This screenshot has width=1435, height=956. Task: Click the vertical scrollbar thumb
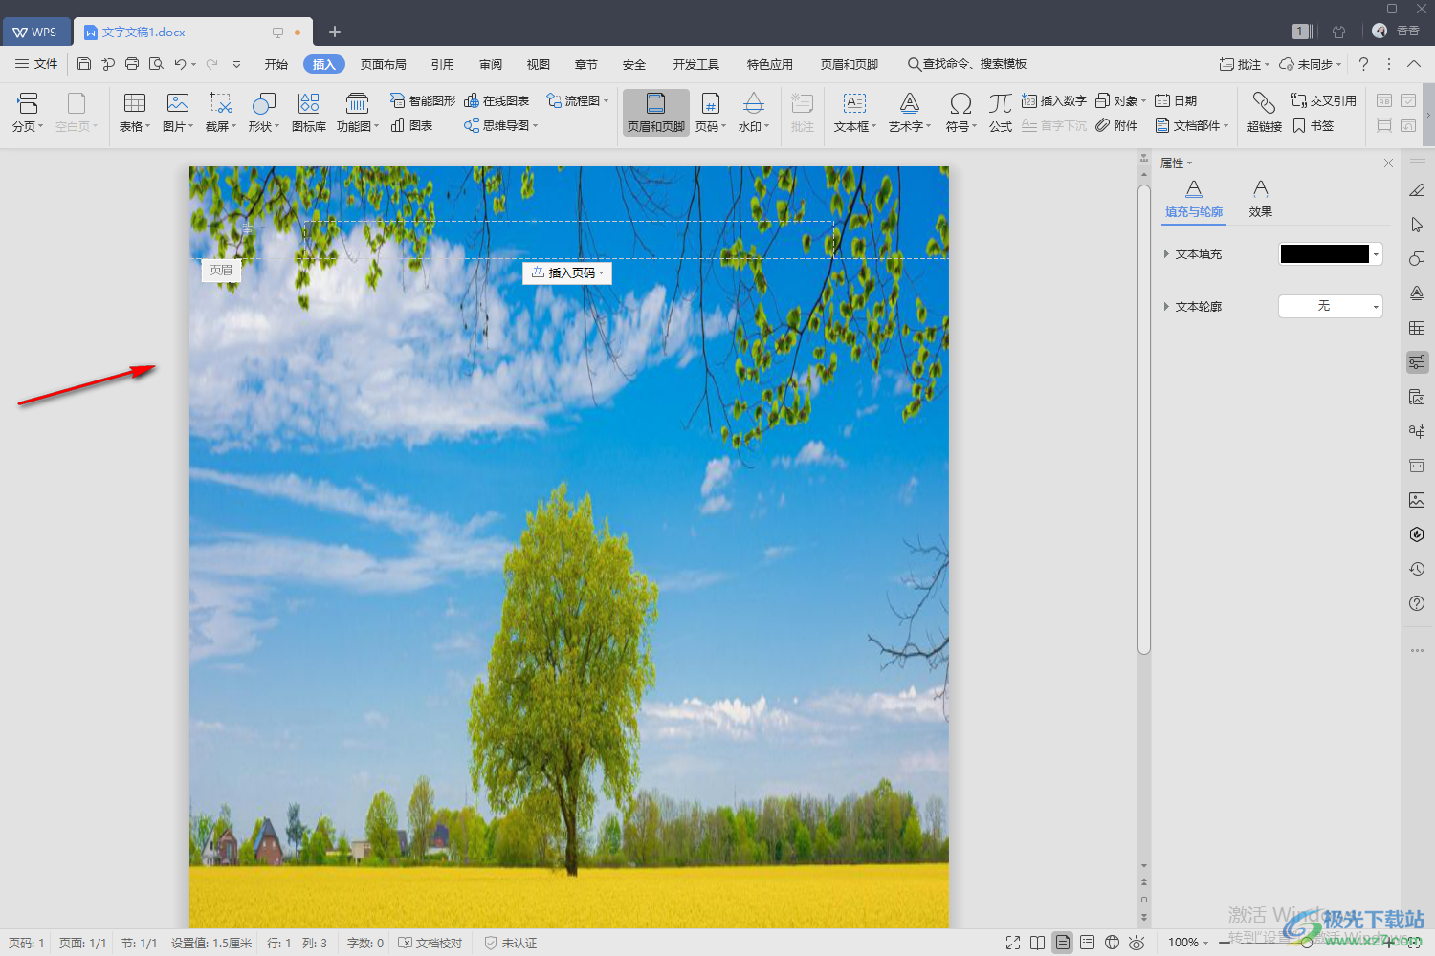(1143, 419)
